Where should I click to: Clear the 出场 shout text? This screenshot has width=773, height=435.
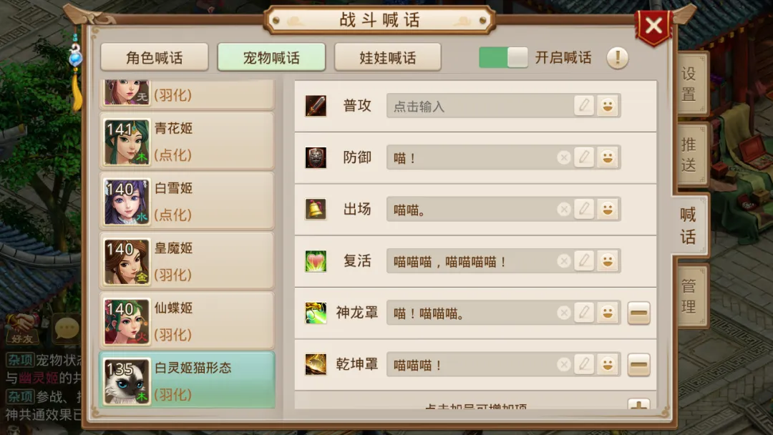(563, 210)
